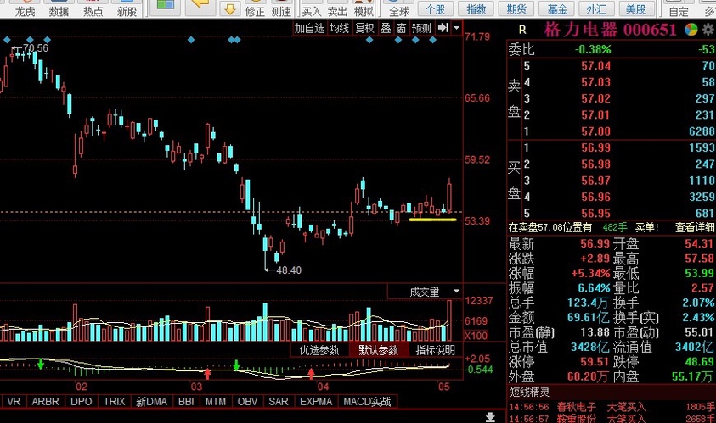Click the 格力电器 000651 stock title
This screenshot has height=423, width=716.
tap(610, 30)
